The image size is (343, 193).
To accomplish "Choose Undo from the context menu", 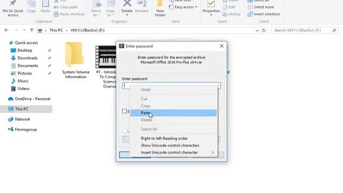I will coord(174,90).
